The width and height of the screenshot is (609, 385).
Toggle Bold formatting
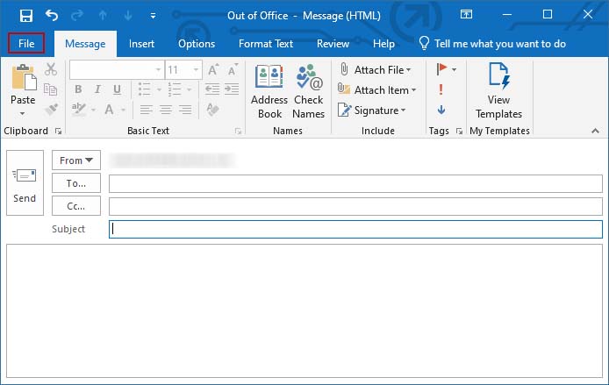[x=78, y=89]
